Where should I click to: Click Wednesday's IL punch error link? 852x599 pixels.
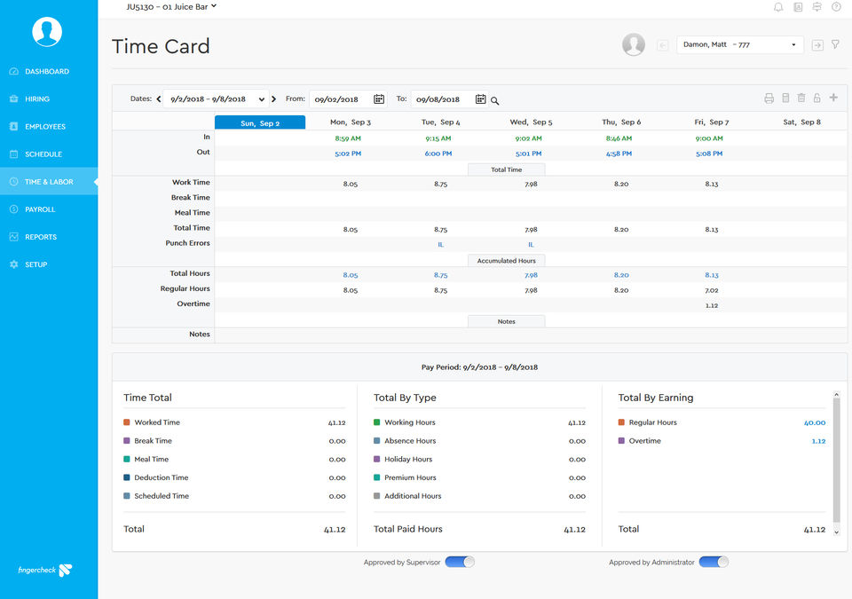tap(531, 245)
